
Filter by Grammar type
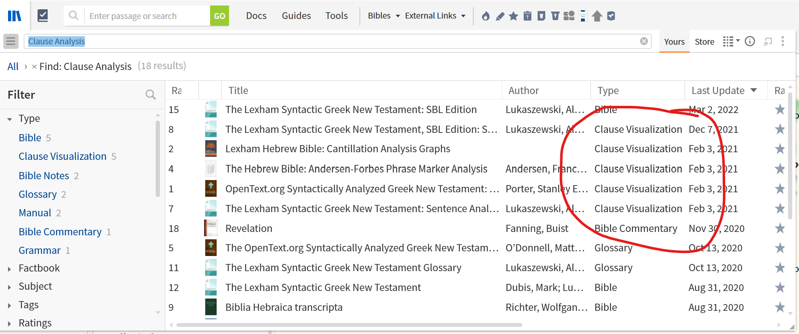pyautogui.click(x=40, y=250)
